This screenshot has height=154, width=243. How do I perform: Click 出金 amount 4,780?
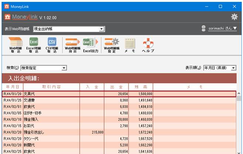124,113
